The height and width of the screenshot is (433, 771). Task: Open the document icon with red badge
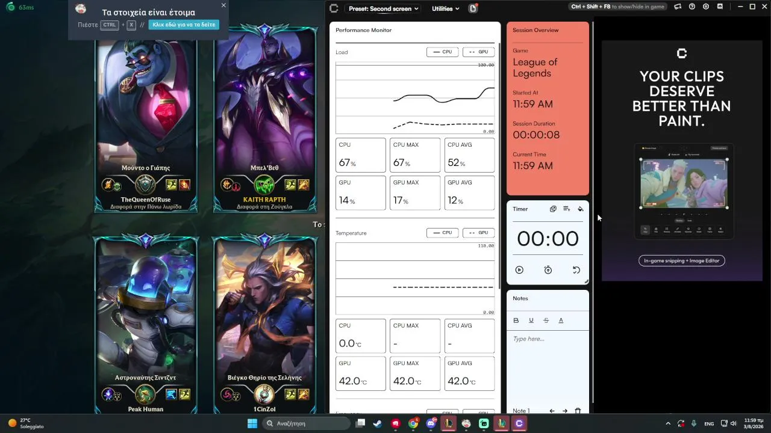(x=473, y=8)
